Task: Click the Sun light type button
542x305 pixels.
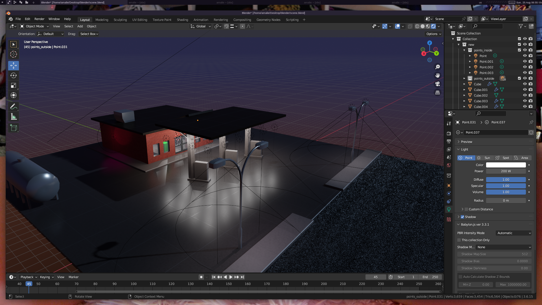Action: [484, 158]
